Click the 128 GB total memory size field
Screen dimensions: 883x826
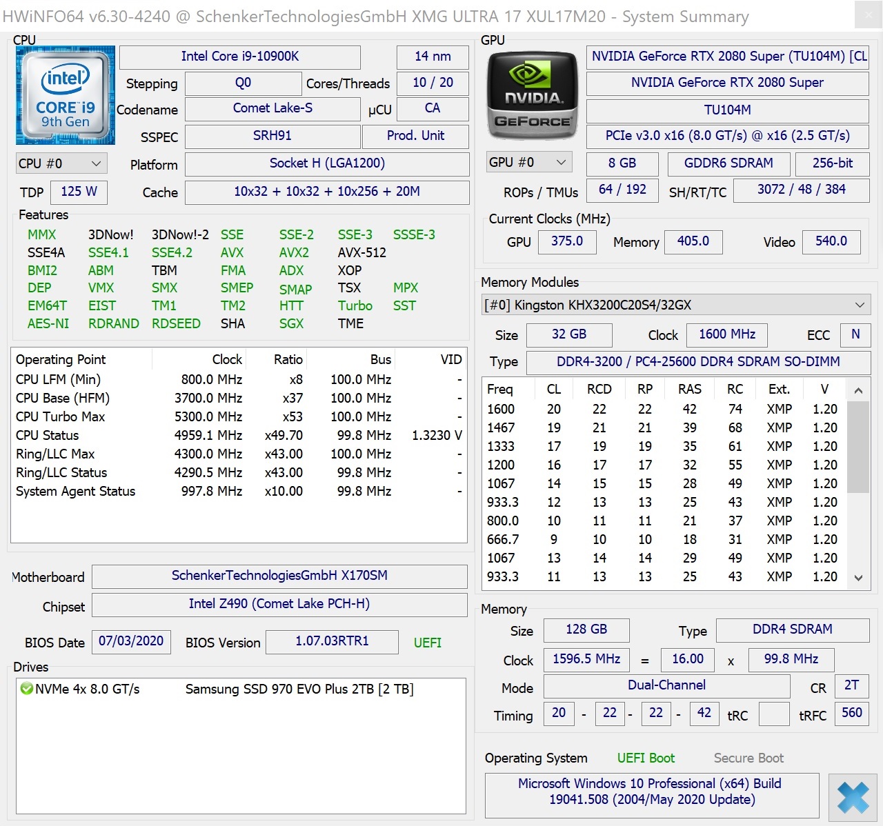tap(586, 629)
